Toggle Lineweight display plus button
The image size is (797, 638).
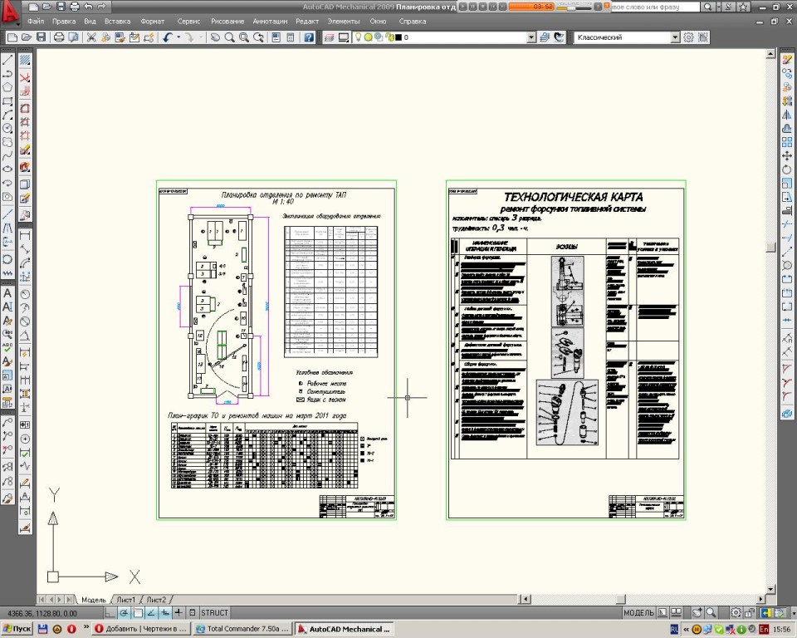(x=179, y=613)
